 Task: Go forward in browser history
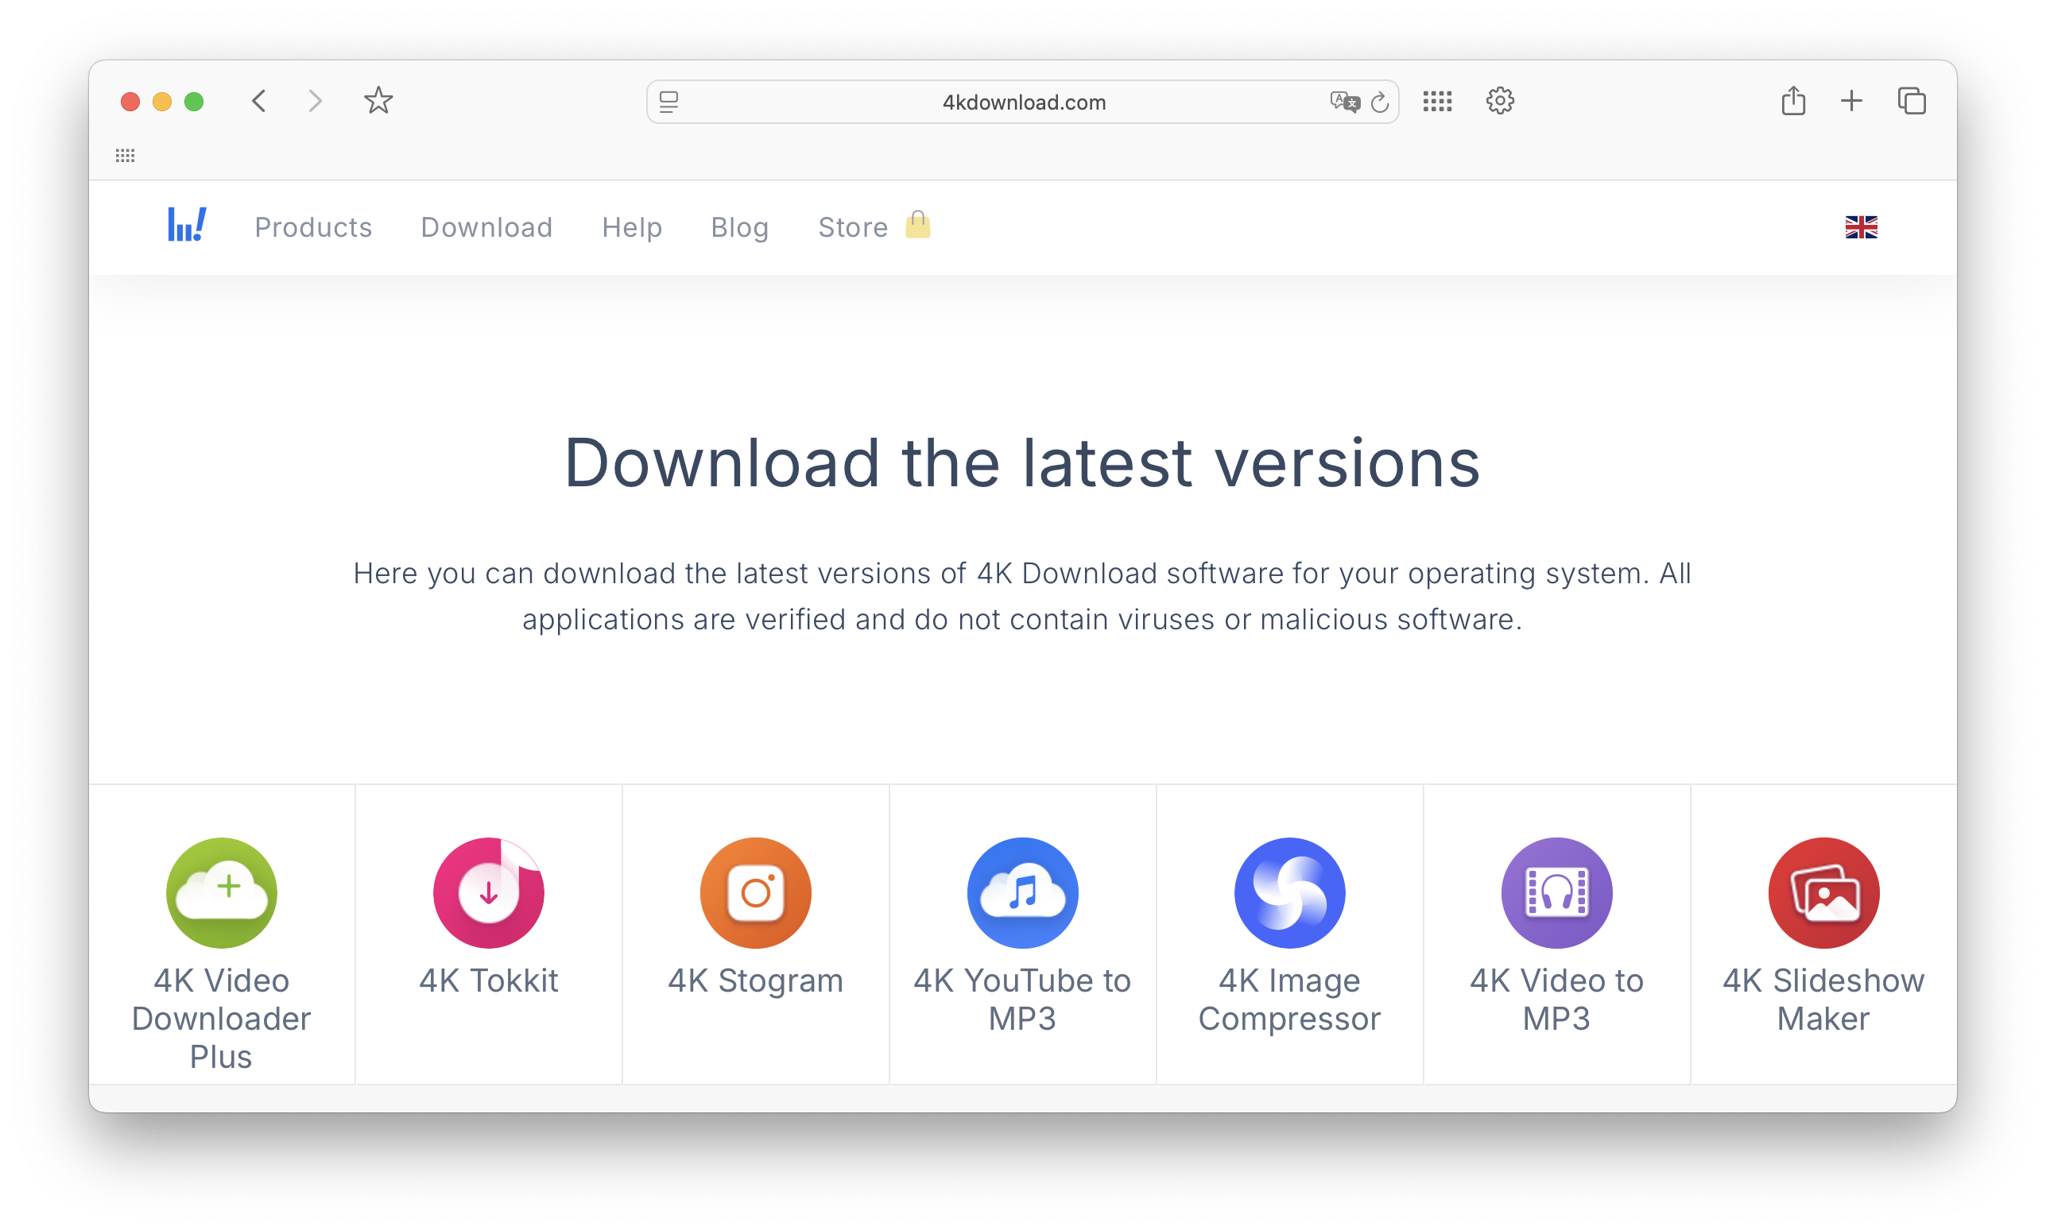click(x=315, y=101)
